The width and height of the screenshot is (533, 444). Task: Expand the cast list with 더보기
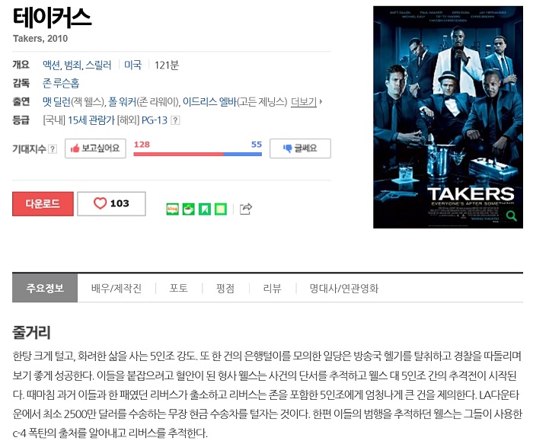pos(306,101)
